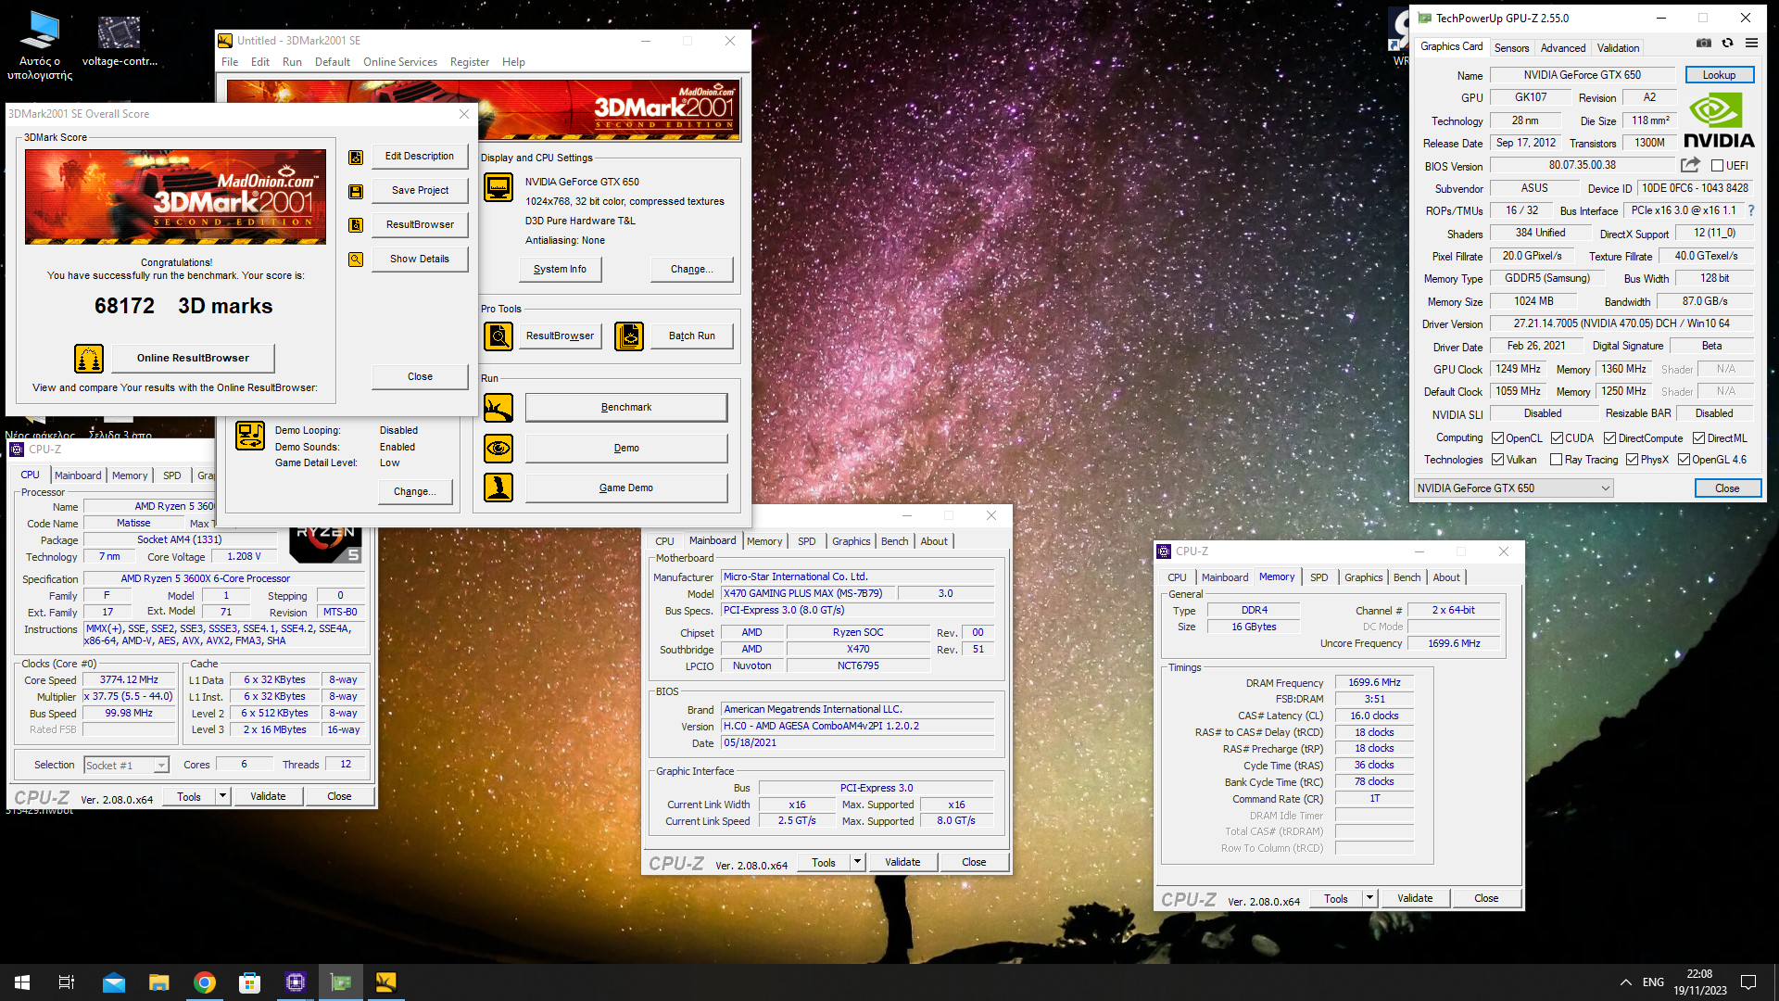Switch to the Sensors tab in GPU-Z
The height and width of the screenshot is (1001, 1779).
tap(1511, 48)
